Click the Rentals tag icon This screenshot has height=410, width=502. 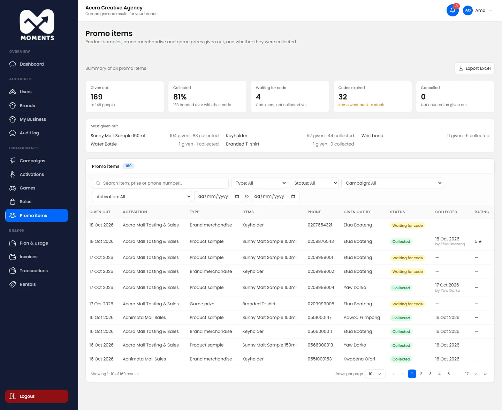pos(13,284)
